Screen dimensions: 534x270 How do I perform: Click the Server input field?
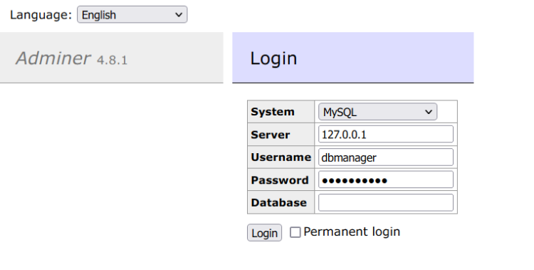point(386,135)
